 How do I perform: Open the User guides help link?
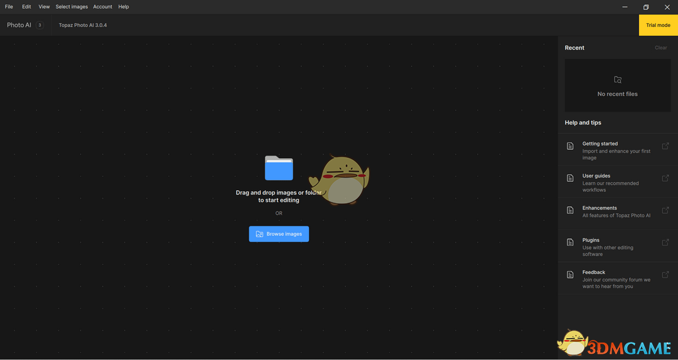pos(618,182)
